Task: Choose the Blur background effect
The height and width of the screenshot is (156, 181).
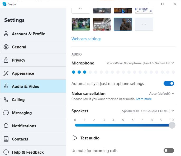Action: pos(102,11)
